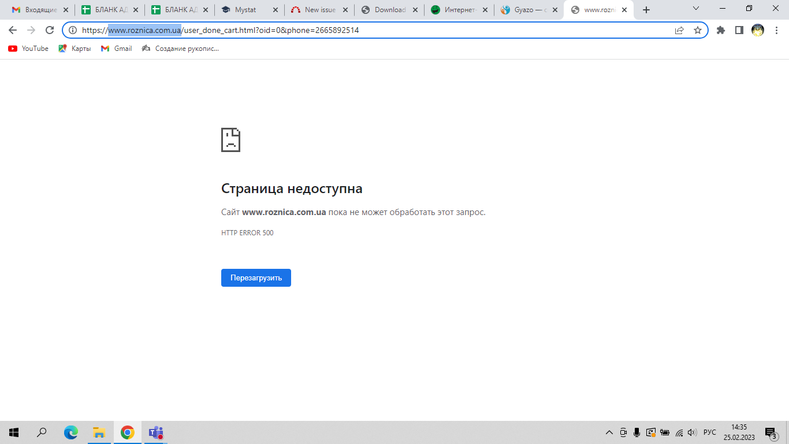Viewport: 789px width, 444px height.
Task: Open the Extensions puzzle icon
Action: [720, 30]
